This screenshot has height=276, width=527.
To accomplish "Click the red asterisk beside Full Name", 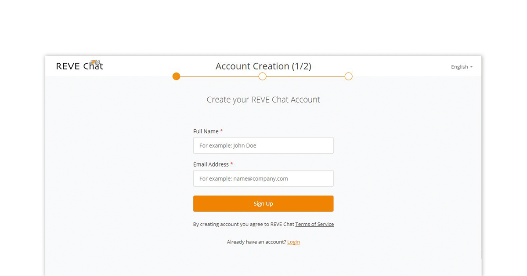I will 221,131.
